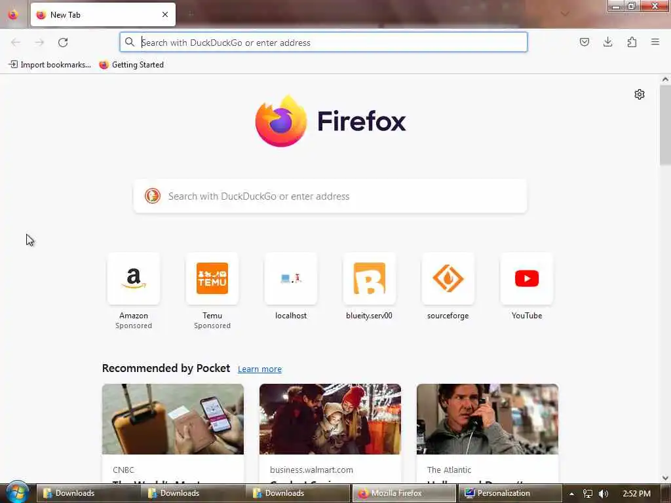Open the Downloads toolbar icon

[x=607, y=42]
